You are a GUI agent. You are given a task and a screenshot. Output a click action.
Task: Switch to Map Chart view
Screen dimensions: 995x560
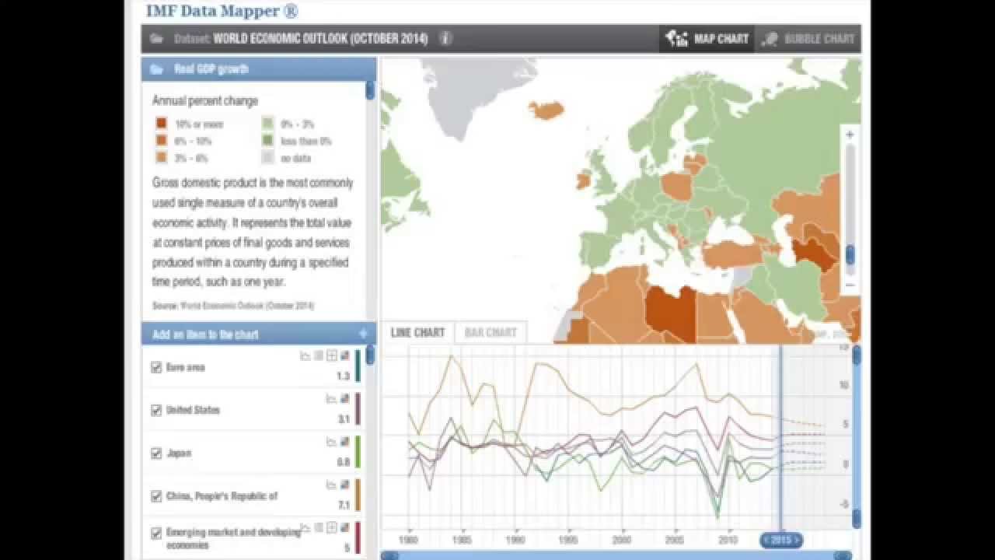pos(707,39)
